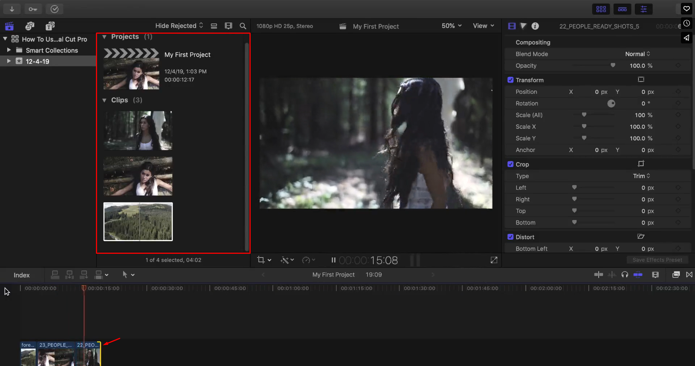695x366 pixels.
Task: Click the import media arrow icon
Action: [x=12, y=9]
